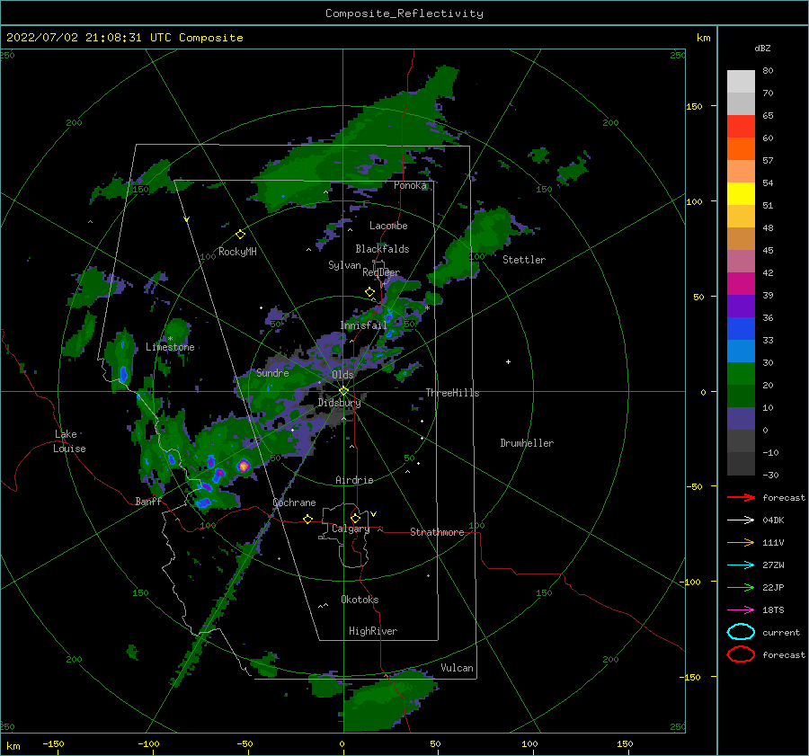Click the Banff label
Image resolution: width=809 pixels, height=756 pixels.
[148, 501]
